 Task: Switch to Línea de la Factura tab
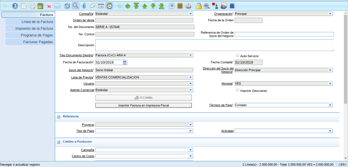click(x=30, y=22)
